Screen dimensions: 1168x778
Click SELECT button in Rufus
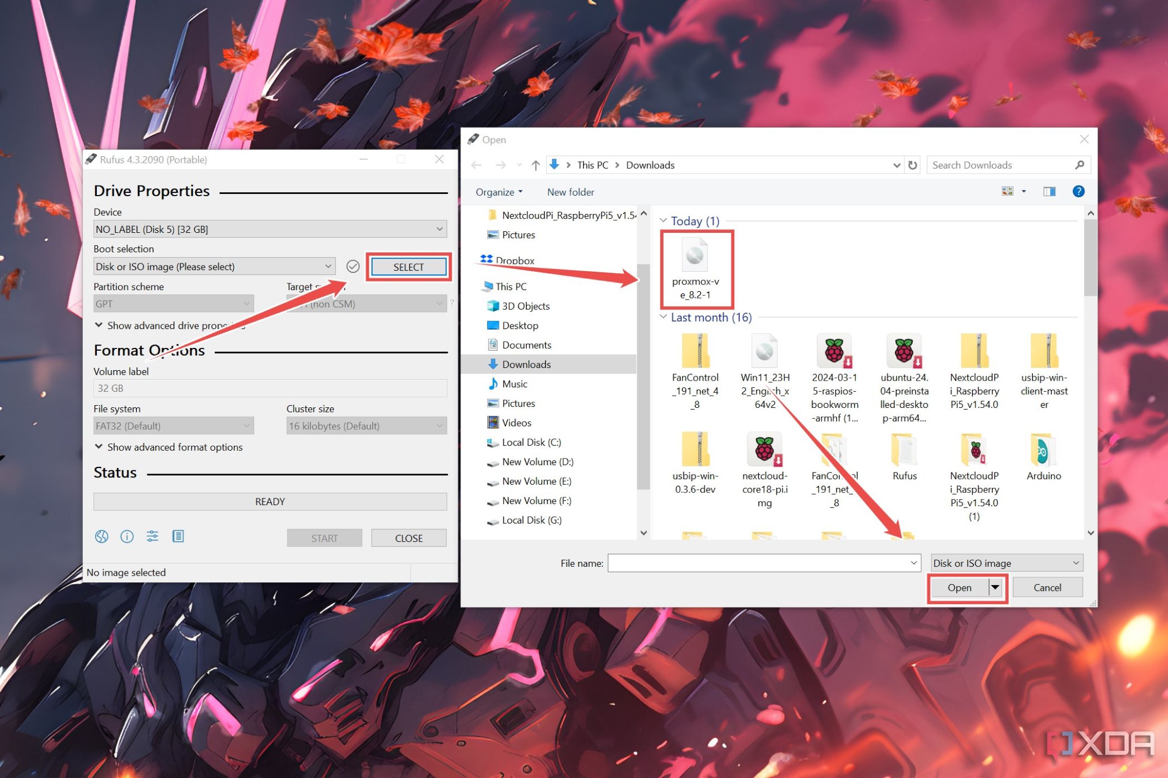(x=409, y=267)
